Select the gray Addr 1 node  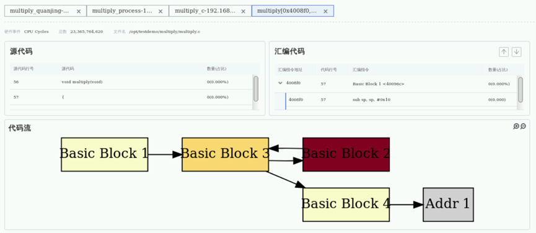point(448,204)
